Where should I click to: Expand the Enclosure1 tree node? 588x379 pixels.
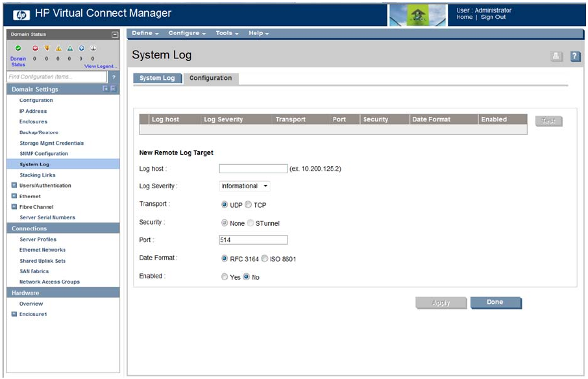14,314
